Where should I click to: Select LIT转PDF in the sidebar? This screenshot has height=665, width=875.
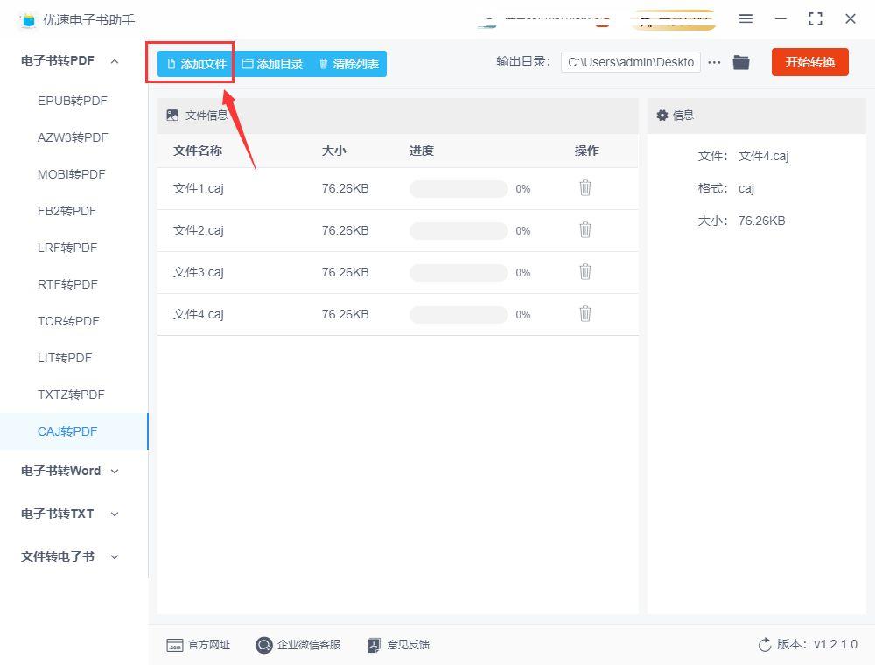pyautogui.click(x=65, y=358)
